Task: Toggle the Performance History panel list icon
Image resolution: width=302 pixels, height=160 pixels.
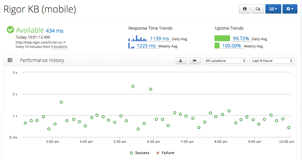Action: (x=10, y=60)
